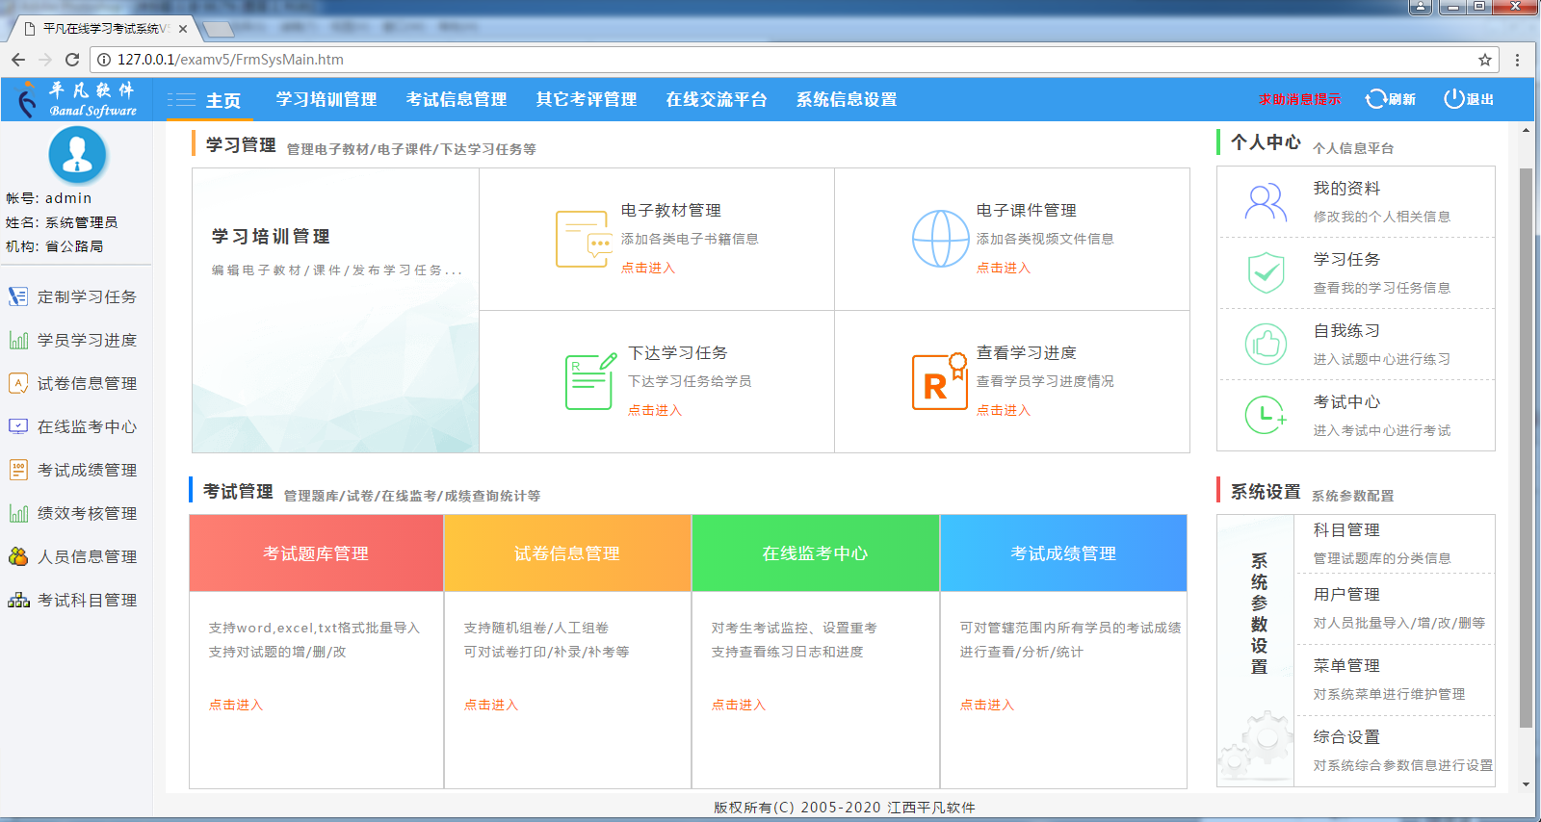Close the 平凡在线学习考试系统 browser tab
This screenshot has height=822, width=1541.
(183, 29)
